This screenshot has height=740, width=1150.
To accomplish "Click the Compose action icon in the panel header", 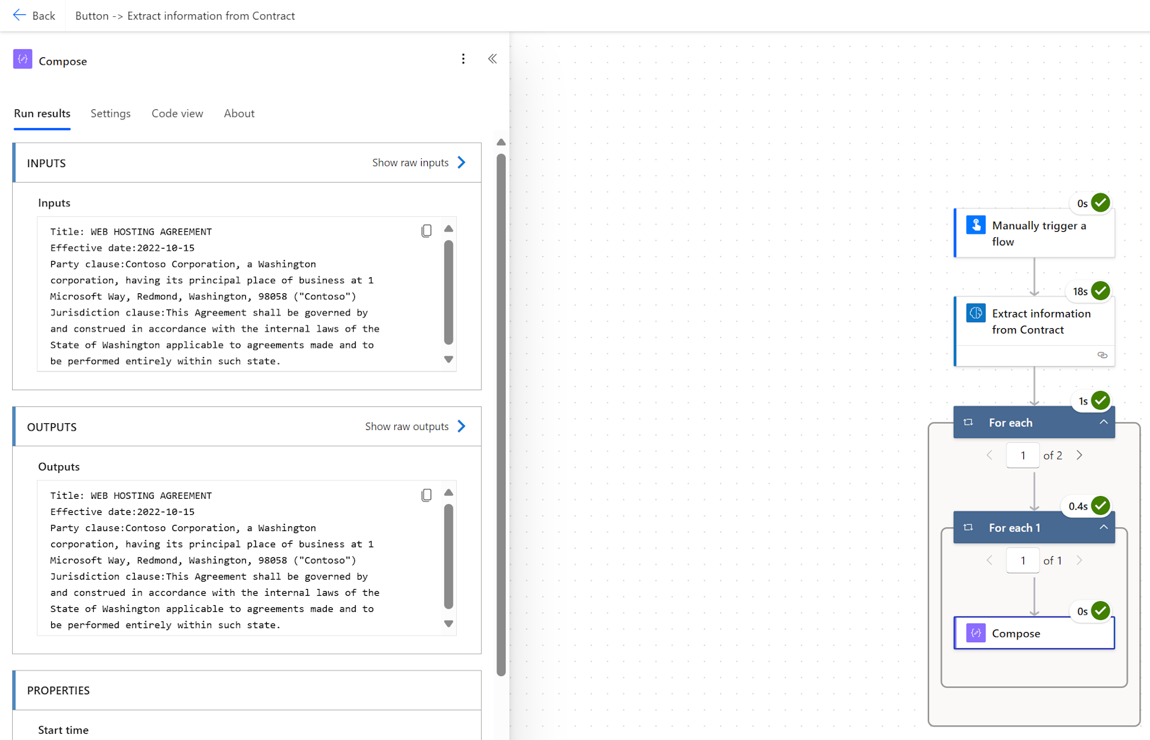I will [22, 60].
